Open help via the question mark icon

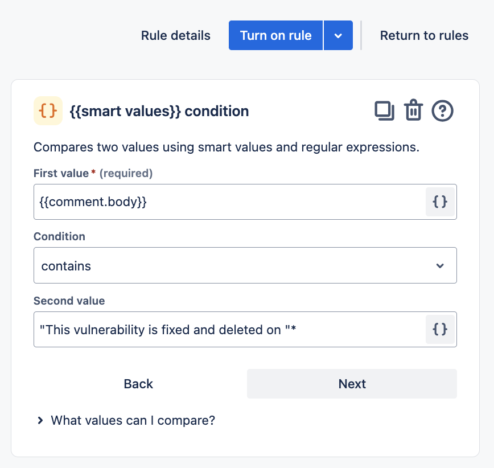443,111
